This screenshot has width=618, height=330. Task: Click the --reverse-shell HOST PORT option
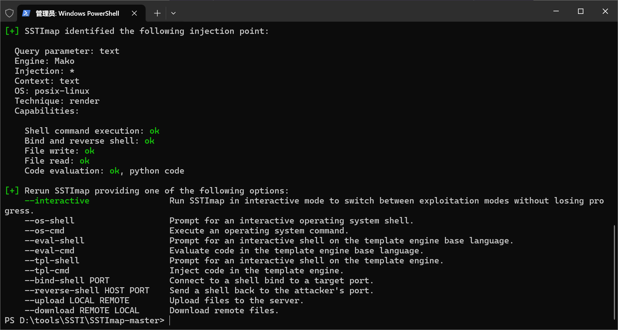point(87,291)
